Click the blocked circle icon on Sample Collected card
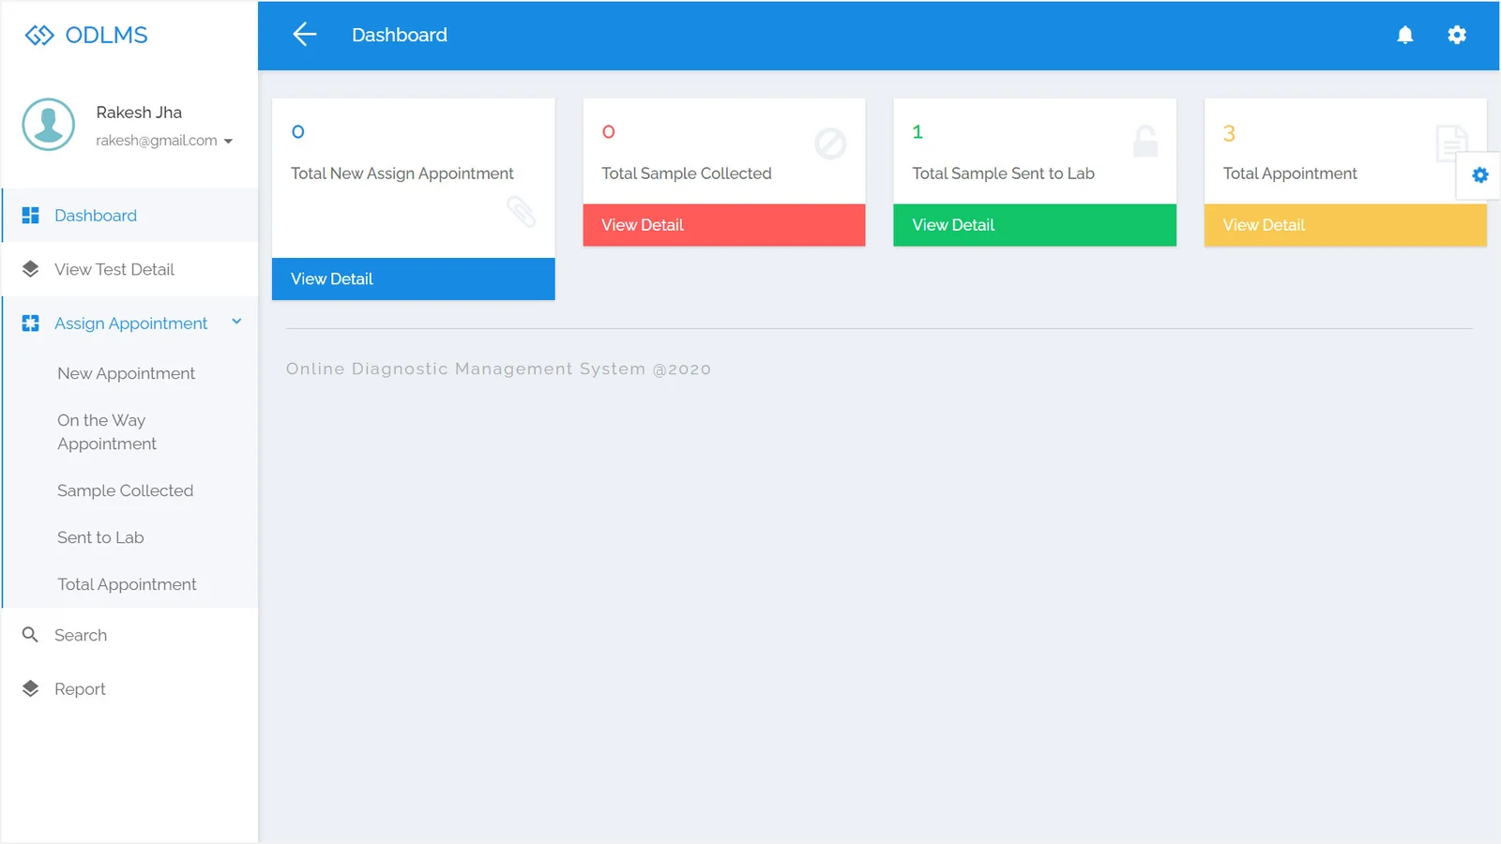Image resolution: width=1501 pixels, height=844 pixels. pyautogui.click(x=830, y=143)
